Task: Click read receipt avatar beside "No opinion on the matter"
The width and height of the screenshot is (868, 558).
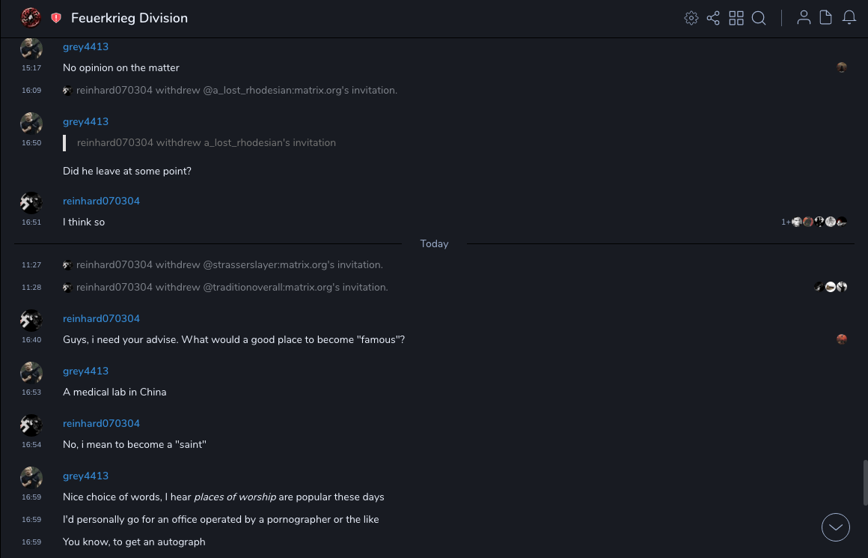Action: (x=842, y=67)
